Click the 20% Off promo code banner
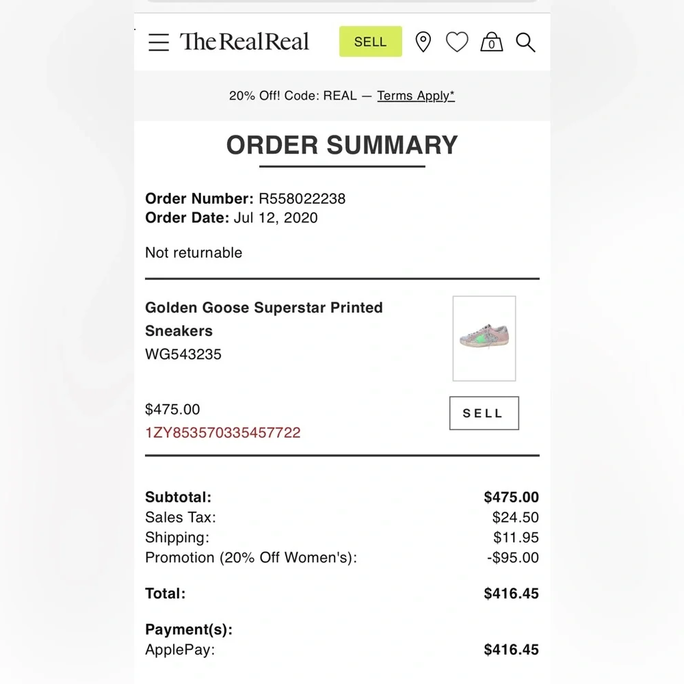684x684 pixels. coord(293,96)
